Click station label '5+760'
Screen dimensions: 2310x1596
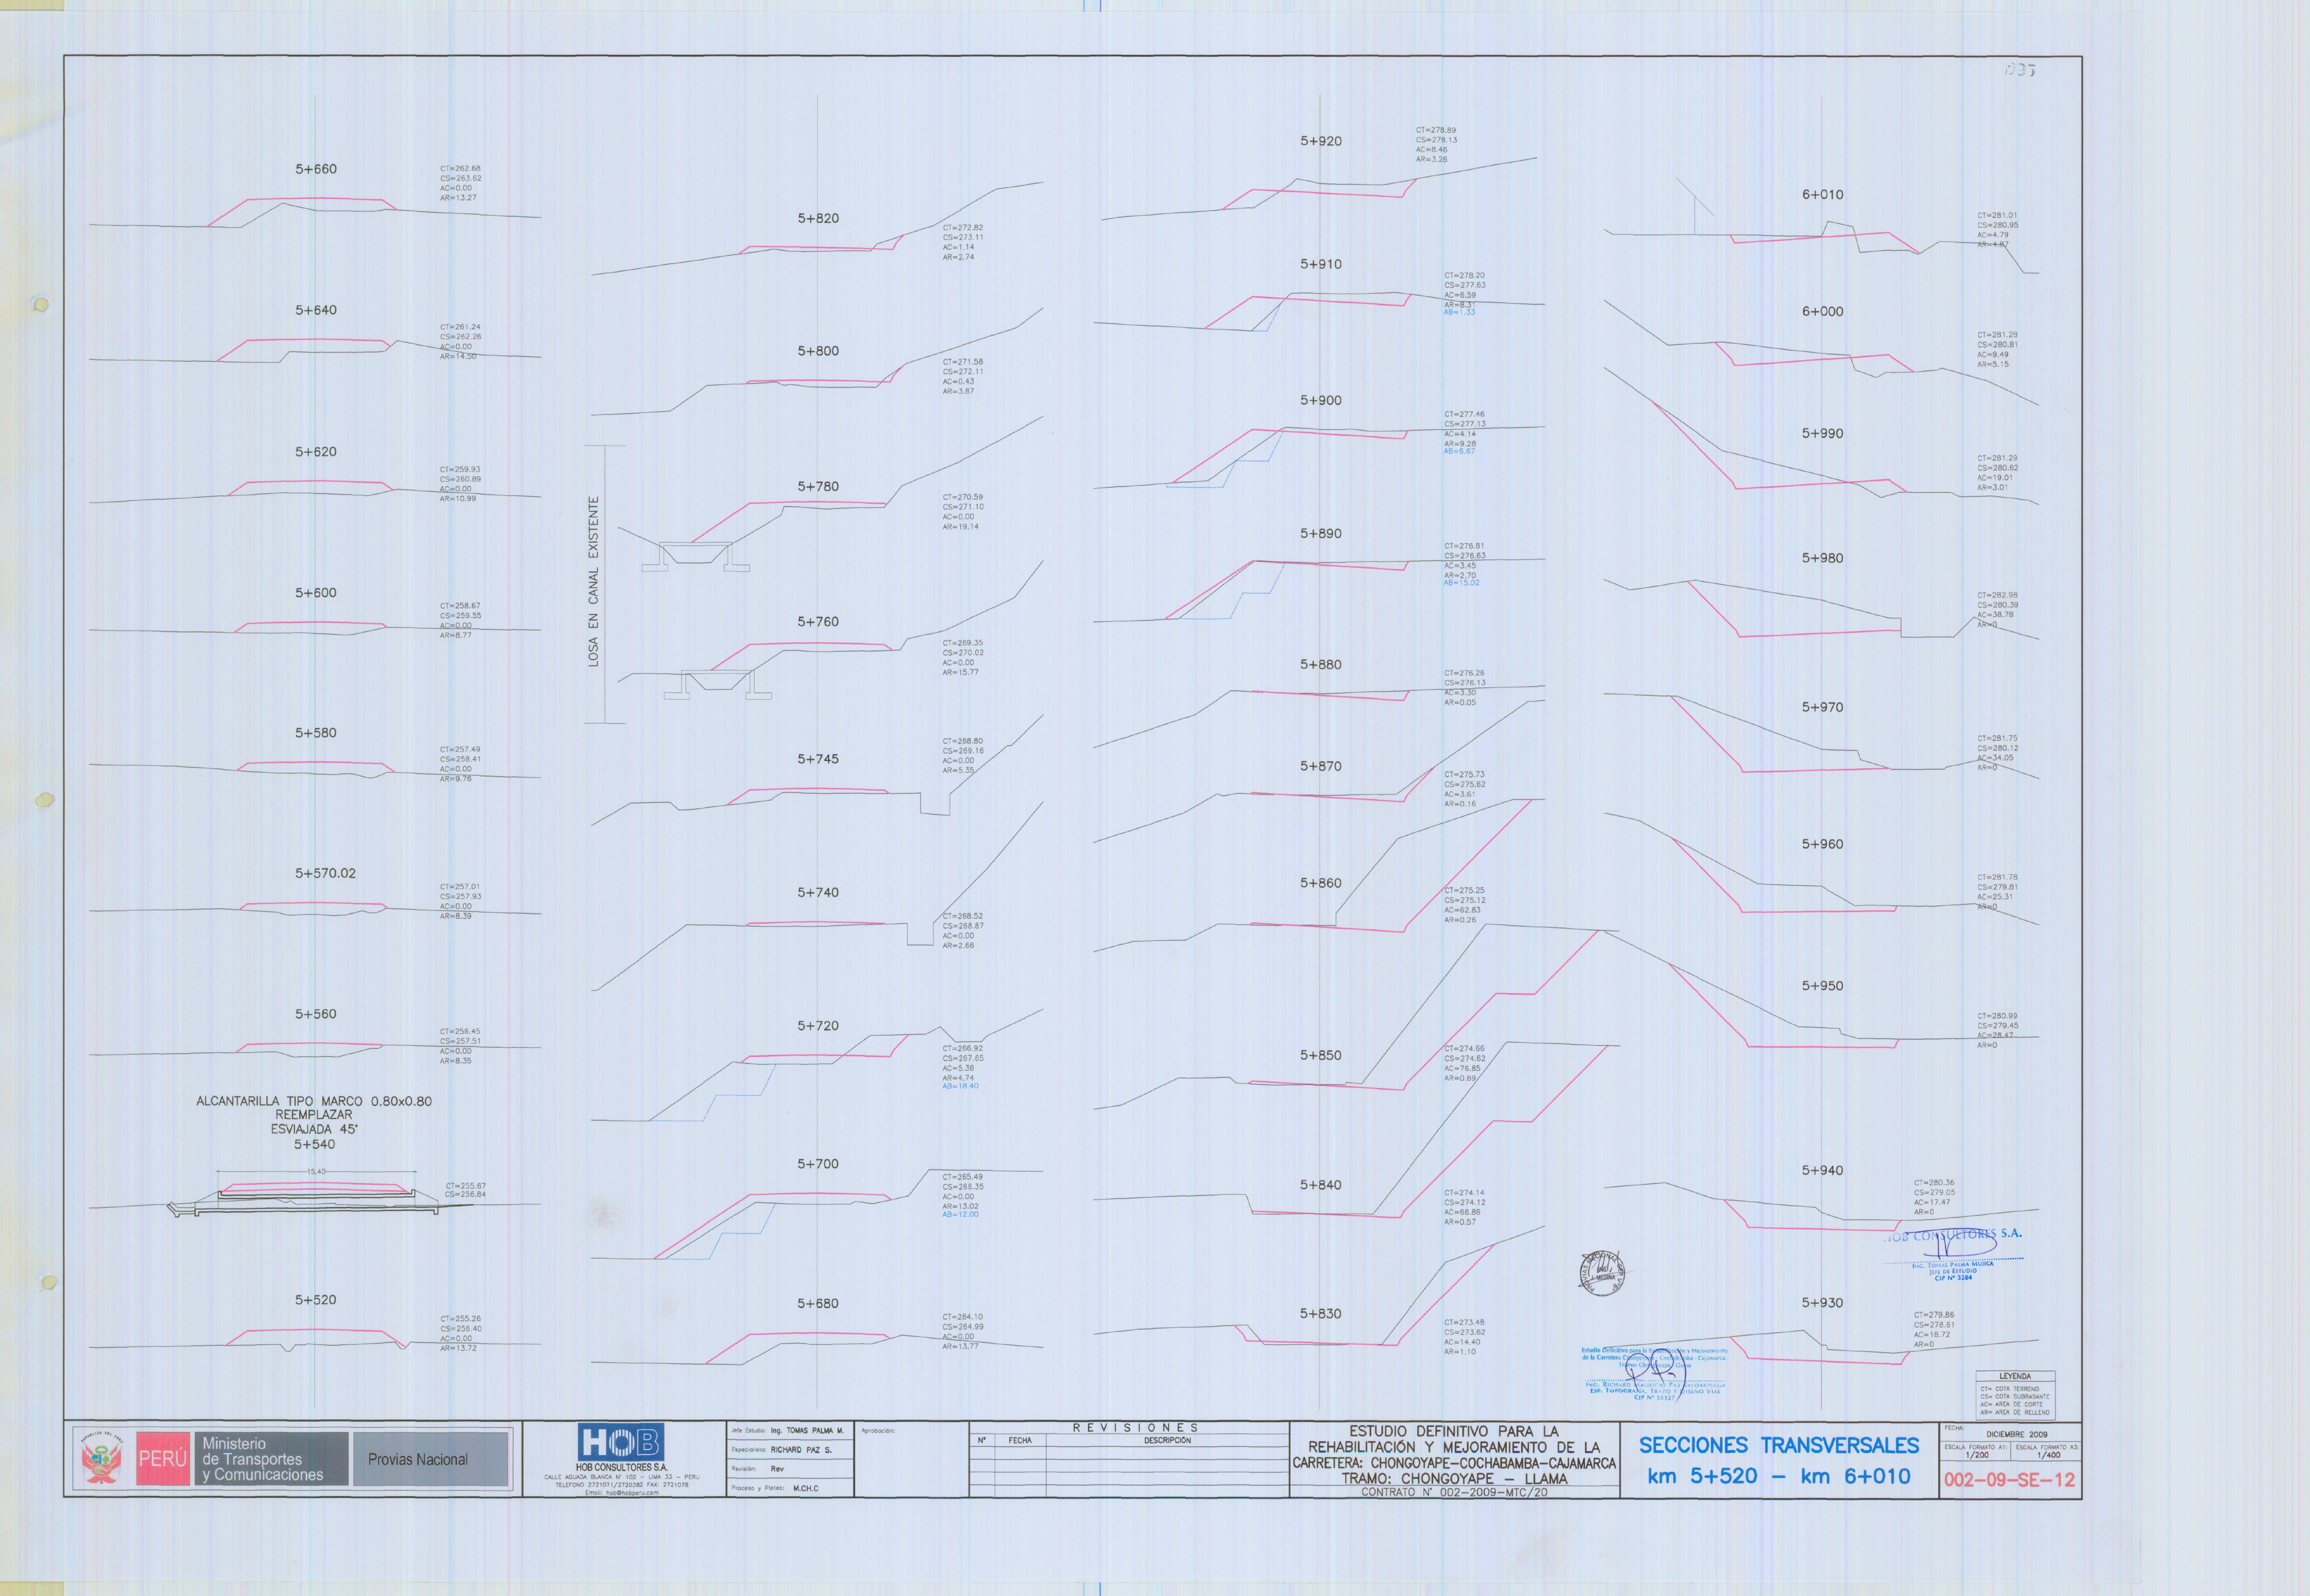coord(818,622)
